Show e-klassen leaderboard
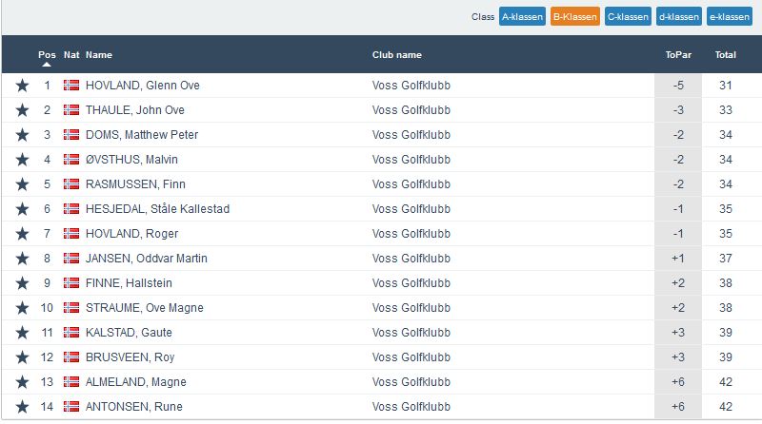762x424 pixels. [x=730, y=17]
